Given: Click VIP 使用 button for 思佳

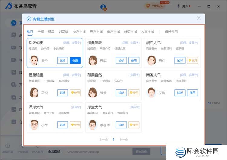Looking at the screenshot, I should pos(192,60).
